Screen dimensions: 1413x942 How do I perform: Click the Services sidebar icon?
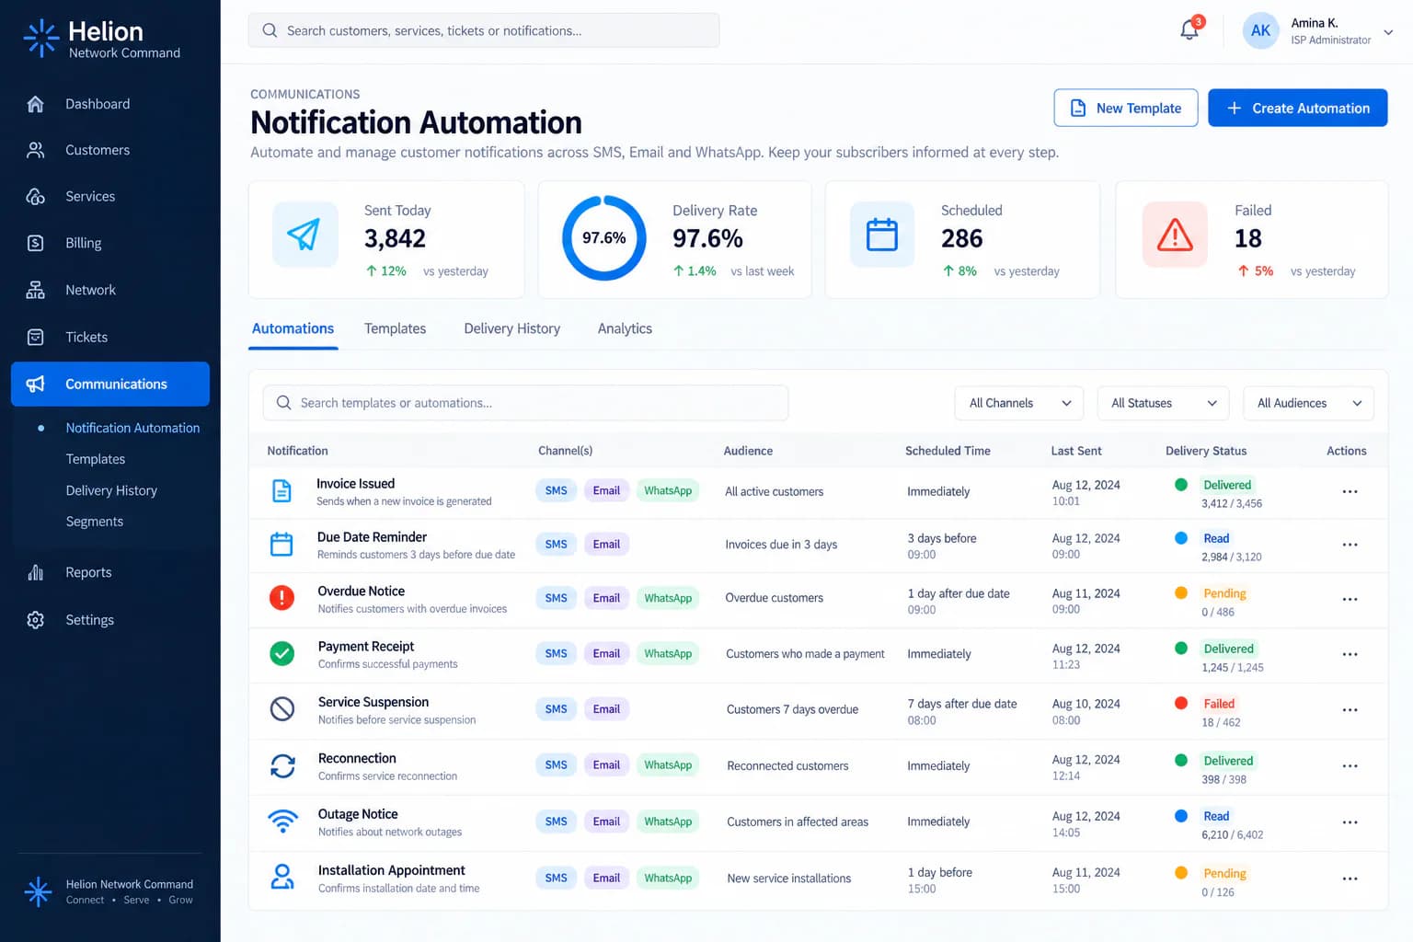coord(36,196)
